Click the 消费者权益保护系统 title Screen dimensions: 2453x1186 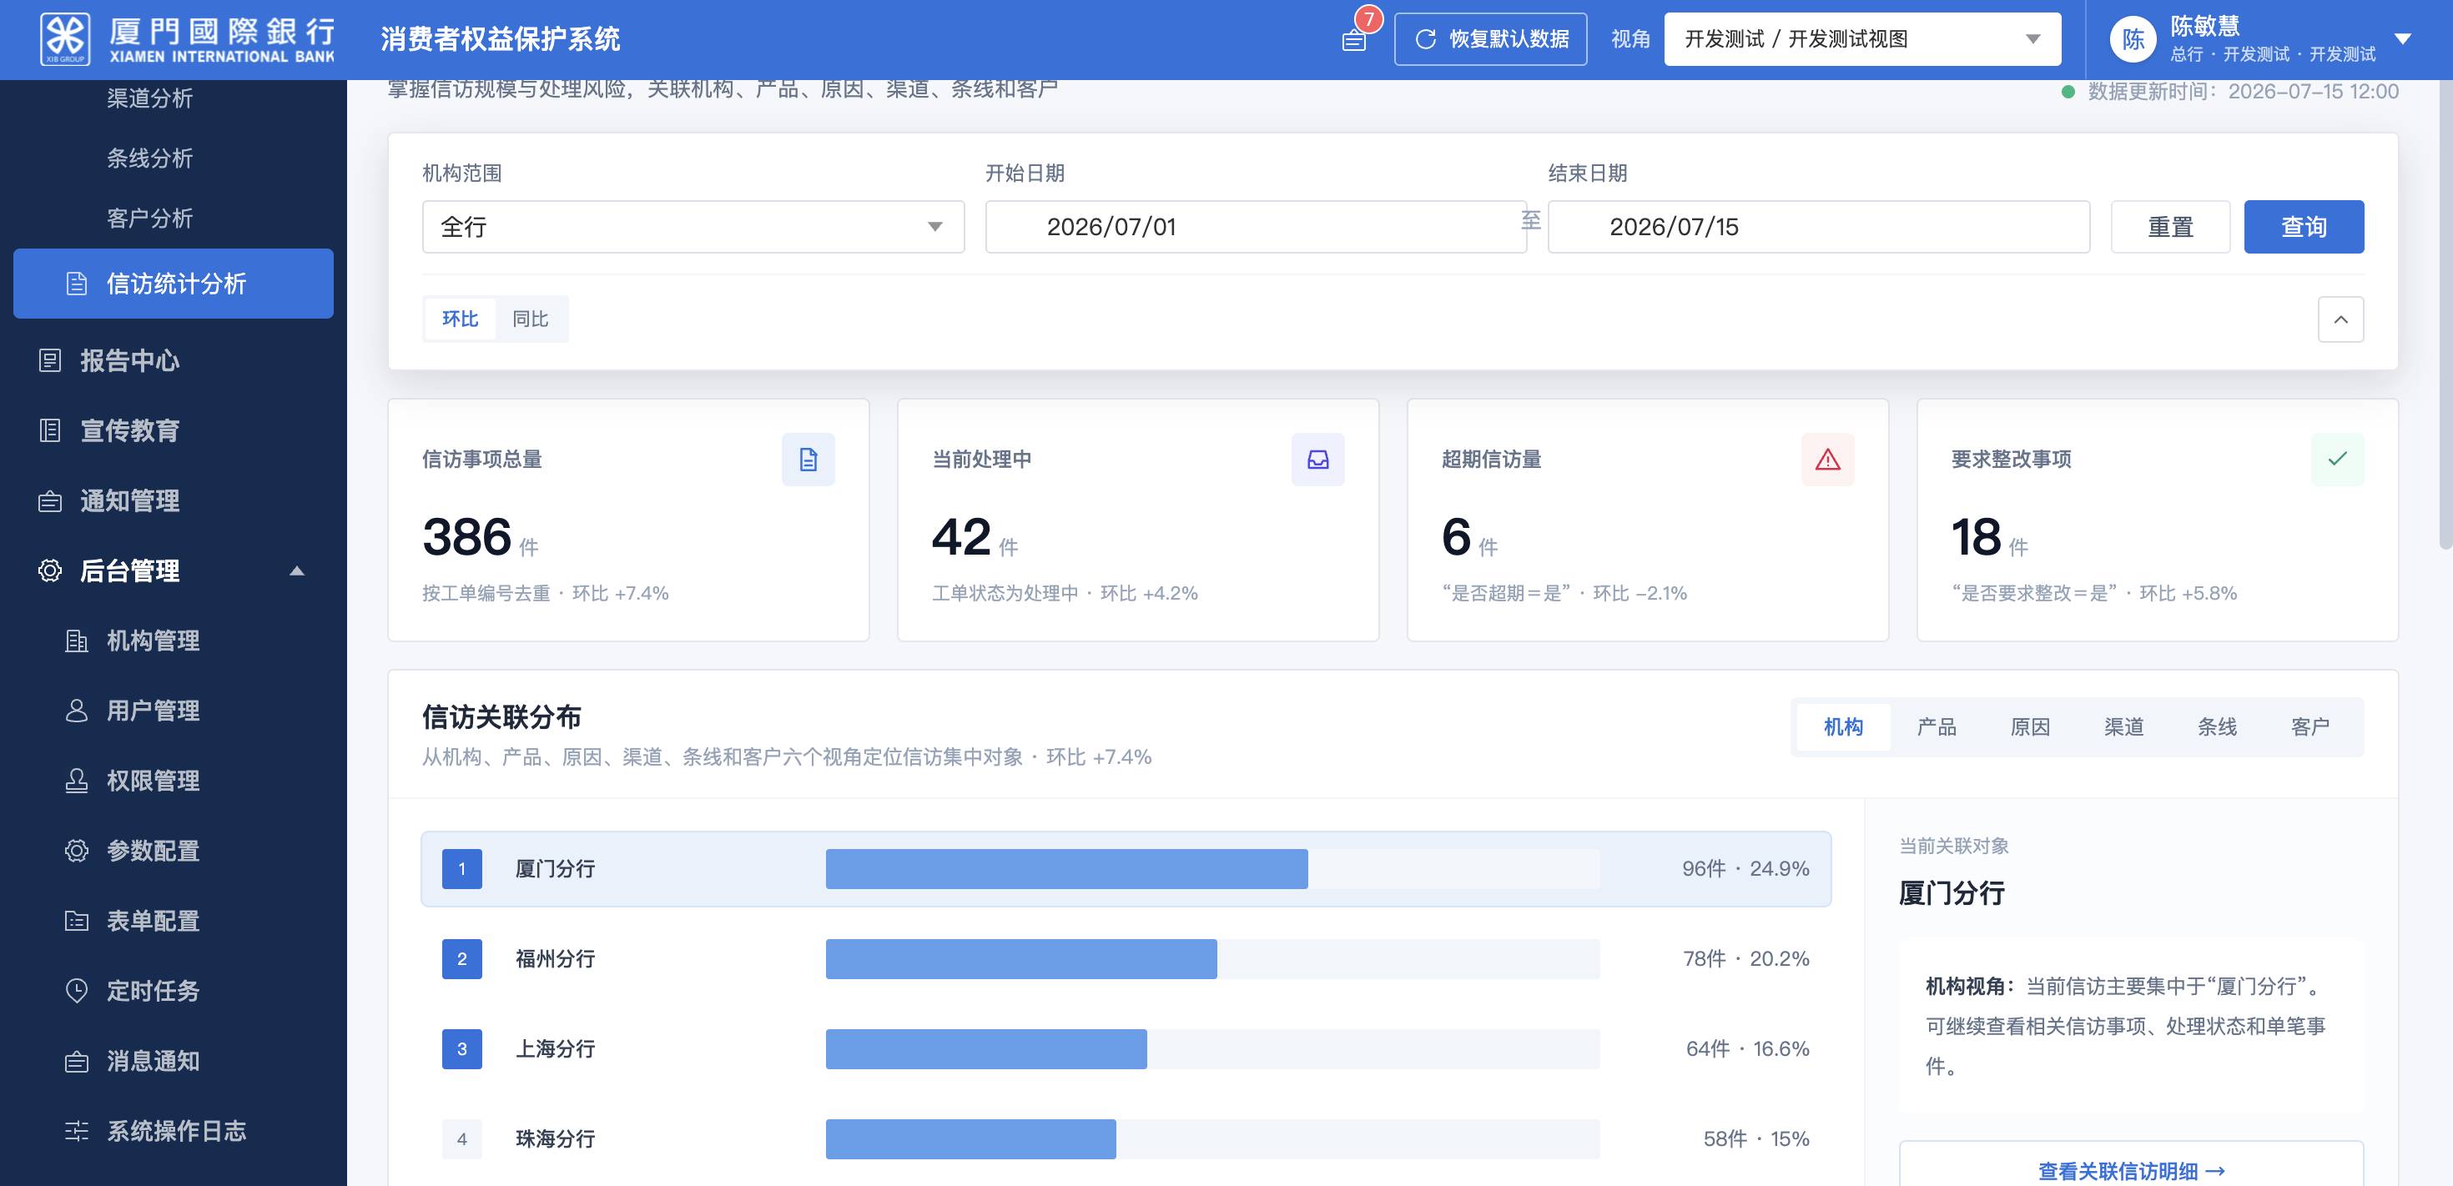coord(500,39)
